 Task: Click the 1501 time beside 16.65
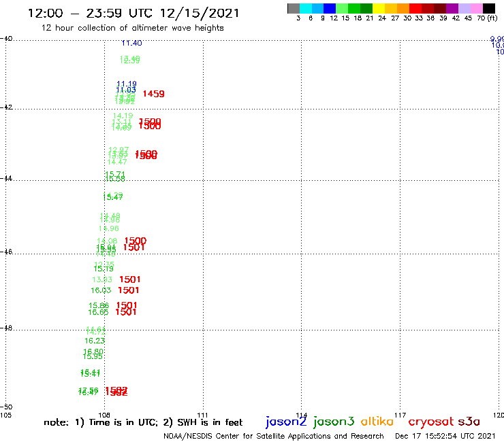coord(126,312)
